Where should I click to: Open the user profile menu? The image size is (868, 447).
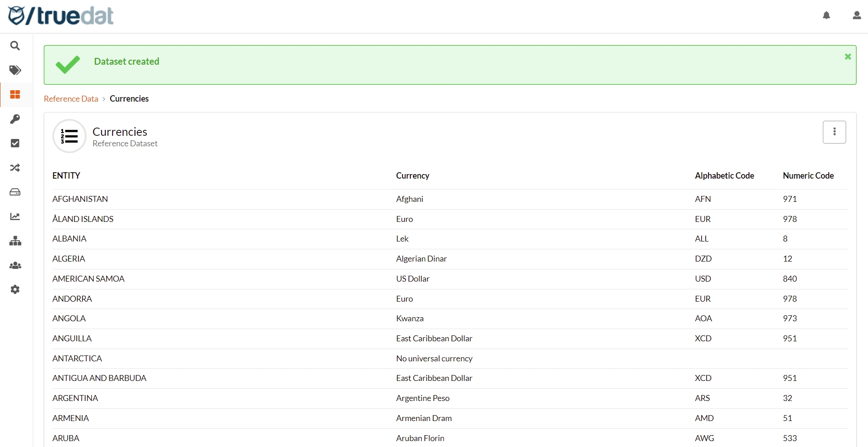pos(856,15)
